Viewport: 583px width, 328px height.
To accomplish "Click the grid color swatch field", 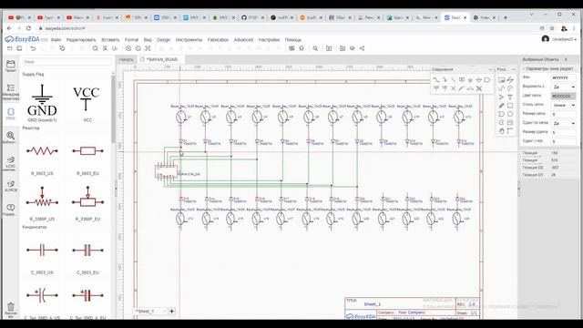I will [x=563, y=96].
